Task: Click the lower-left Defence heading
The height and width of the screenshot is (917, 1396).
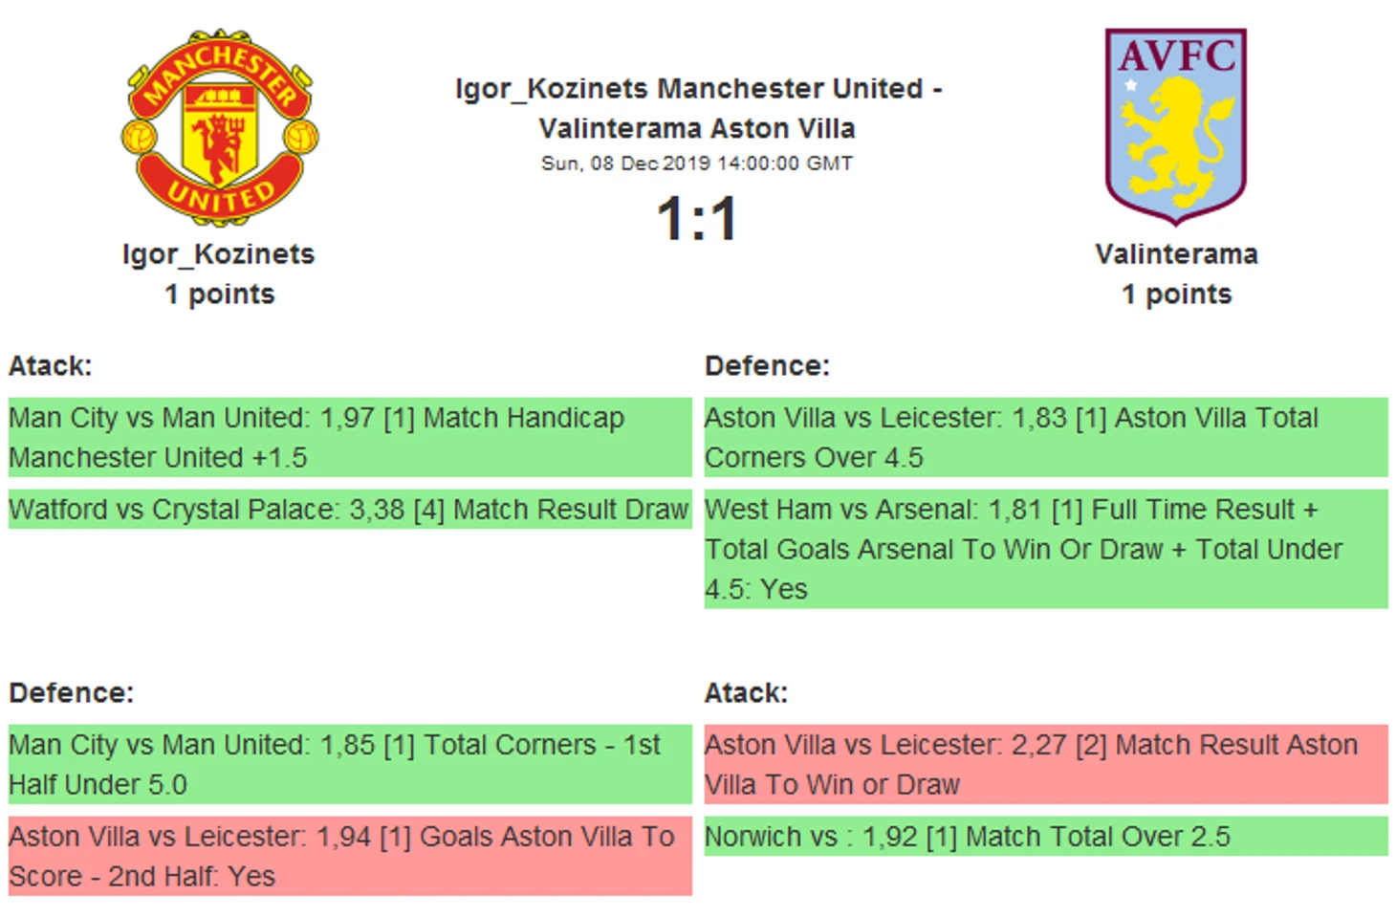Action: coord(72,693)
